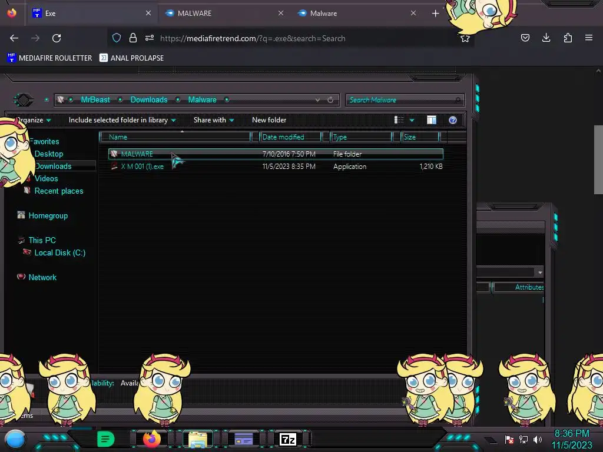The image size is (603, 452).
Task: Open the green notes app on taskbar
Action: [106, 439]
